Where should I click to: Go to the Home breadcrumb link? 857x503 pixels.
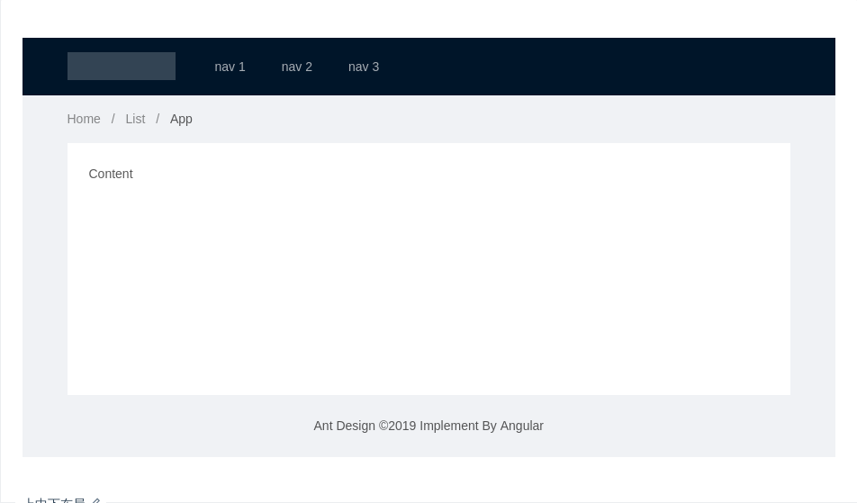click(84, 119)
